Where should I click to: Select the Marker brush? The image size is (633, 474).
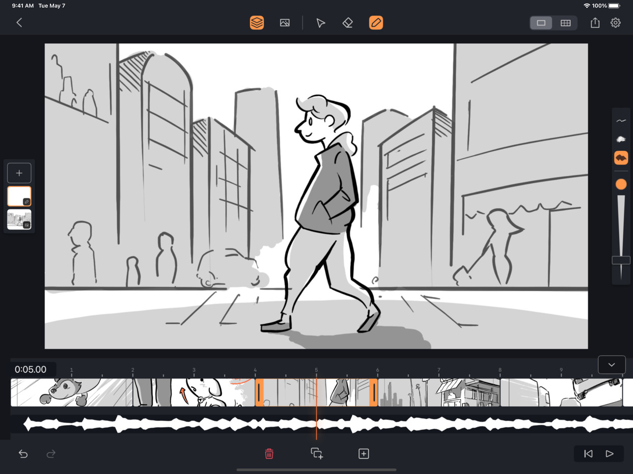(621, 158)
